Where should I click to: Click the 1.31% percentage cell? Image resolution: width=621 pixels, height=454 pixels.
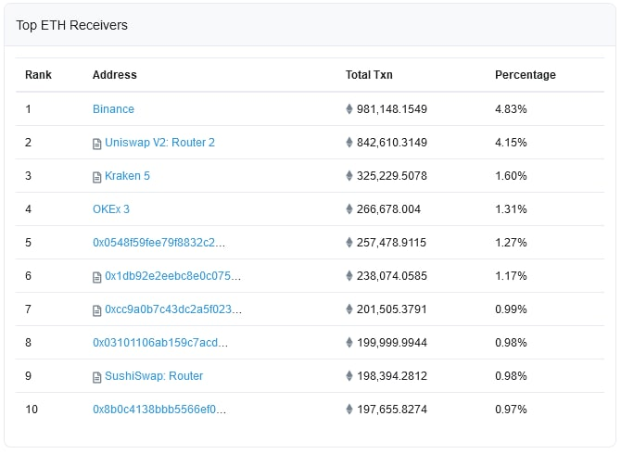pyautogui.click(x=511, y=209)
